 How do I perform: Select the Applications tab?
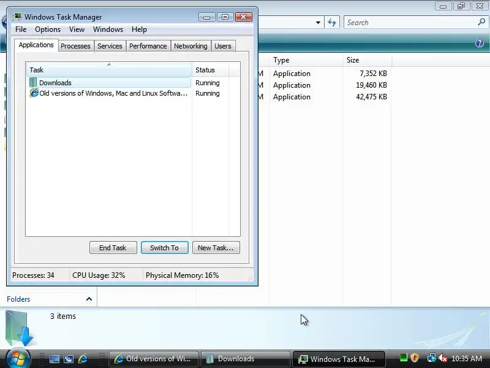[x=36, y=45]
